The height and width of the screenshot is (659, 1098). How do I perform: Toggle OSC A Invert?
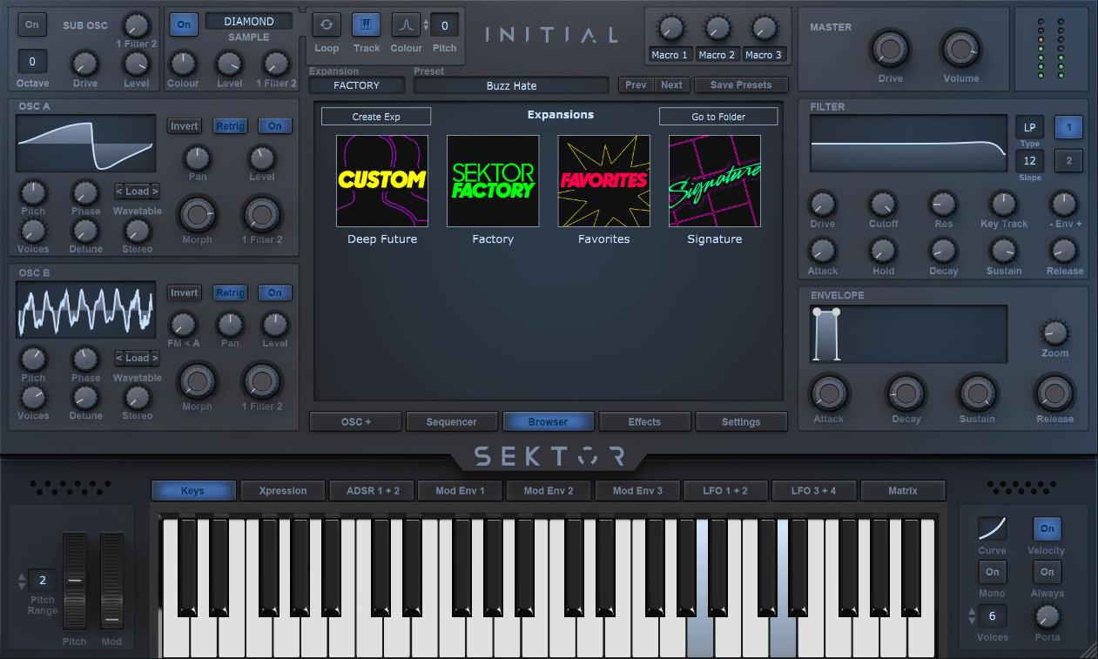(185, 126)
